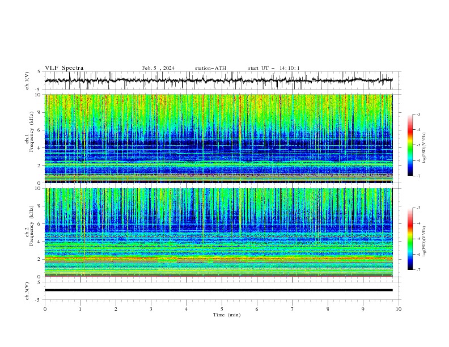This screenshot has height=347, width=449.
Task: Click inside the ch.1 spectrogram panel
Action: click(x=218, y=138)
